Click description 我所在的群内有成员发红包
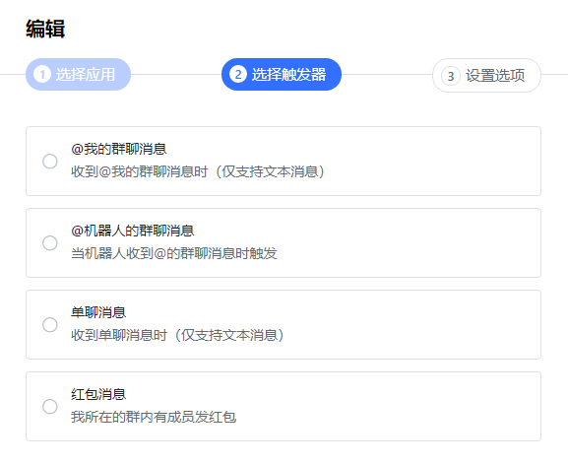 click(x=154, y=417)
